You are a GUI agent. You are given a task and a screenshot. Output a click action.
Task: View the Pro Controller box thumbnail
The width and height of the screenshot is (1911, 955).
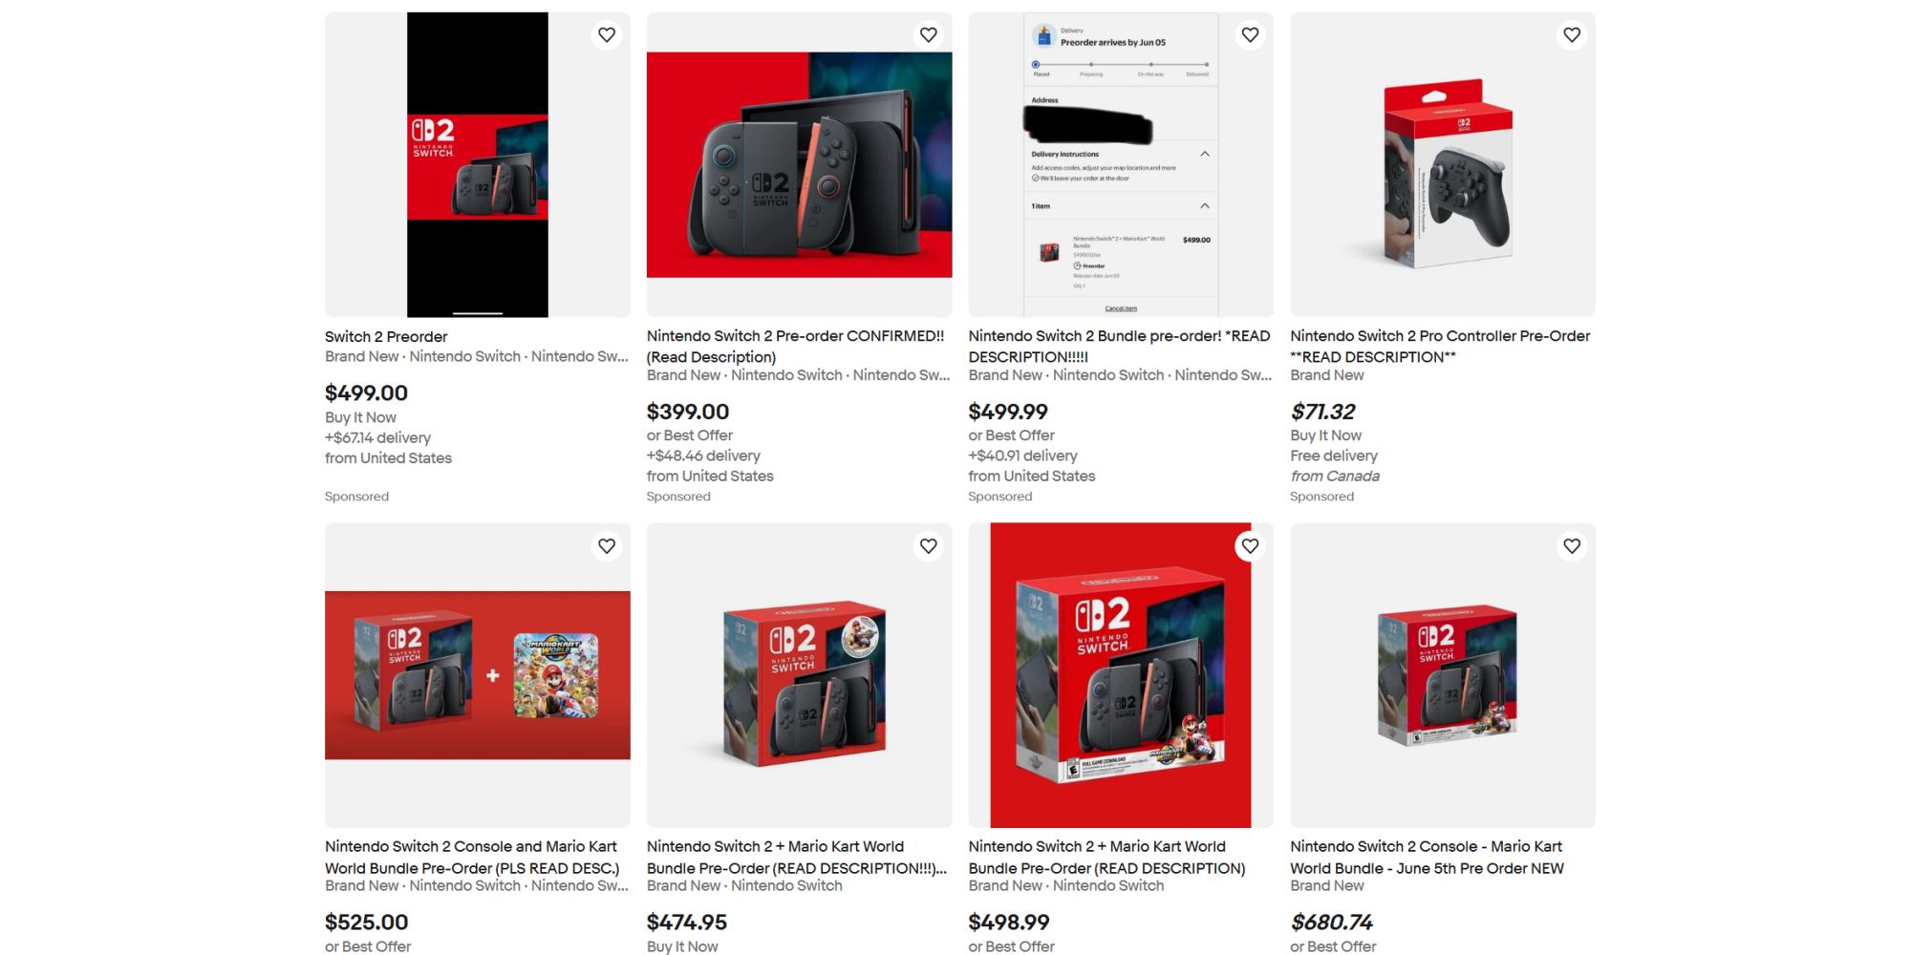click(x=1443, y=164)
